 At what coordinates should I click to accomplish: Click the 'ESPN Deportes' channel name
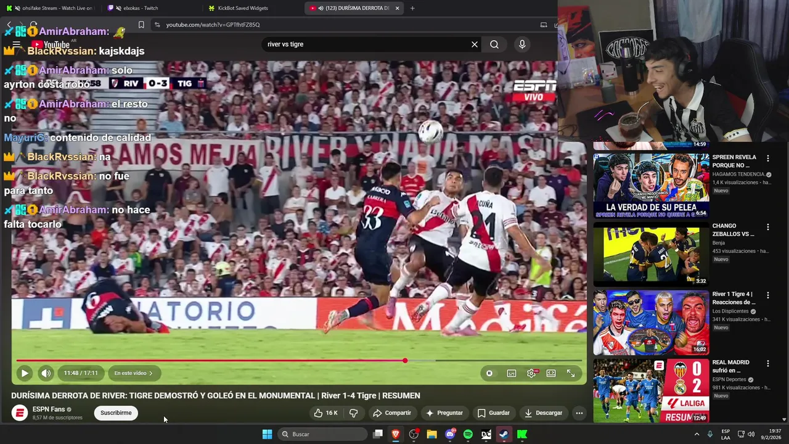click(x=729, y=380)
